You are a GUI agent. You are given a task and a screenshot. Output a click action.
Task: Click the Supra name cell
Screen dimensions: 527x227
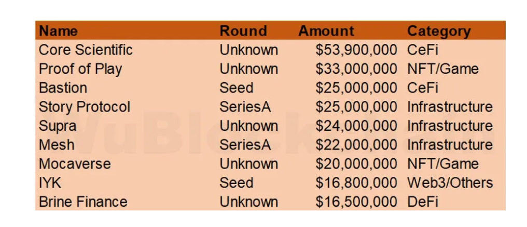click(58, 126)
